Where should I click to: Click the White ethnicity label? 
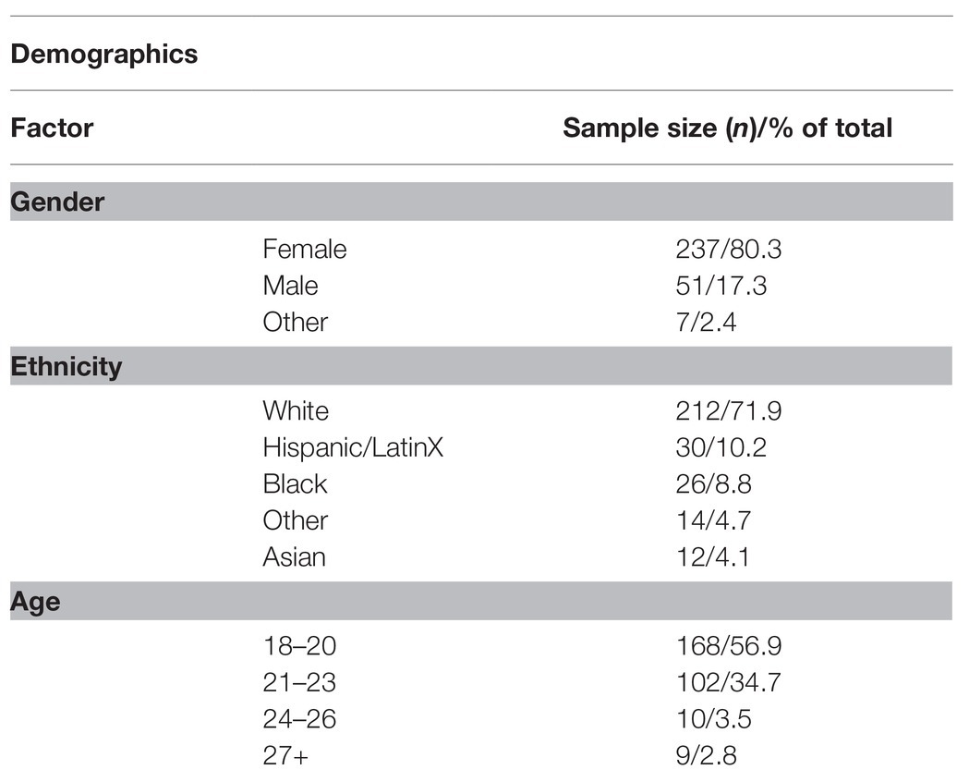tap(296, 410)
